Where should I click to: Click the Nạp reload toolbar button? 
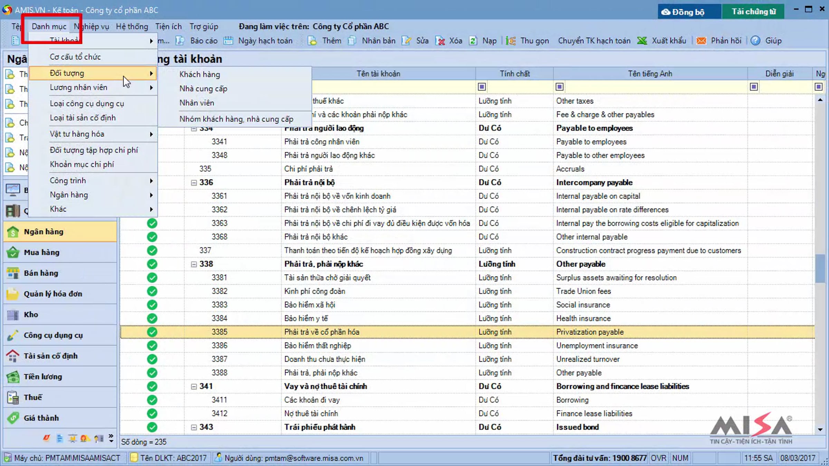(483, 41)
